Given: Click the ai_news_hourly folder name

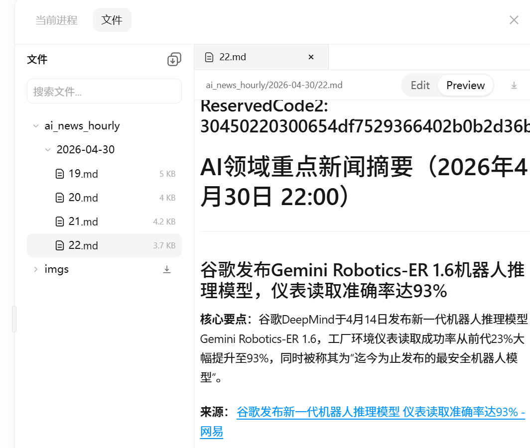Looking at the screenshot, I should click(x=82, y=126).
